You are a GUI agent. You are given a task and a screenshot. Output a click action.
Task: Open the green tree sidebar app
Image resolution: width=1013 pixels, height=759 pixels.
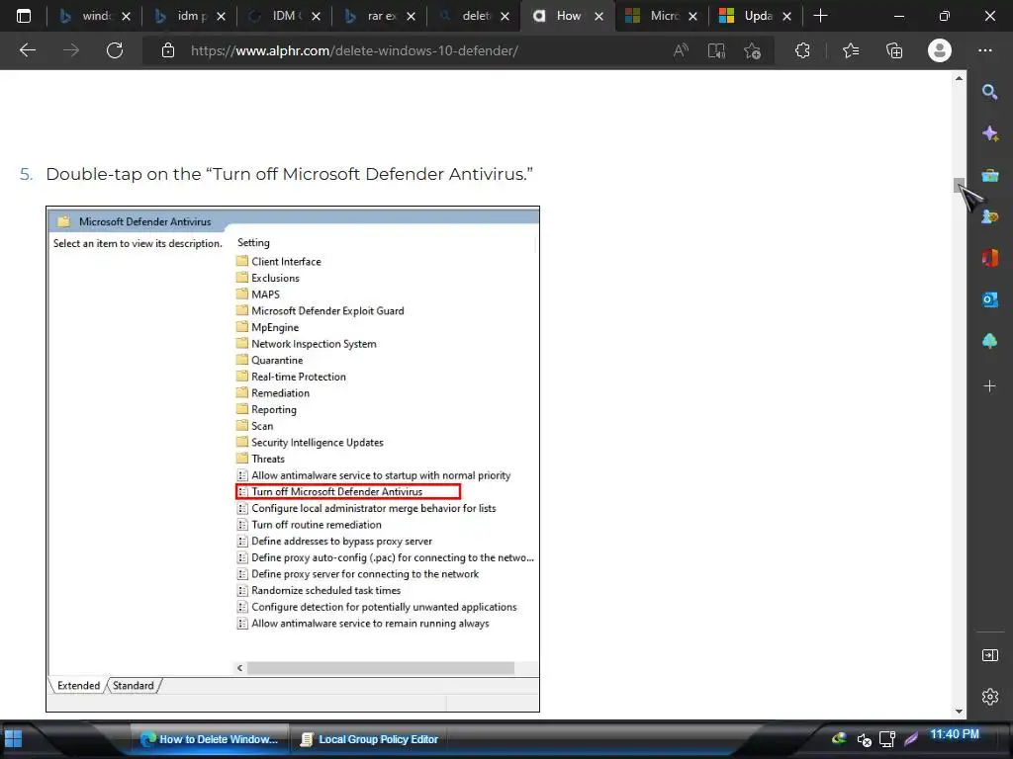point(989,341)
